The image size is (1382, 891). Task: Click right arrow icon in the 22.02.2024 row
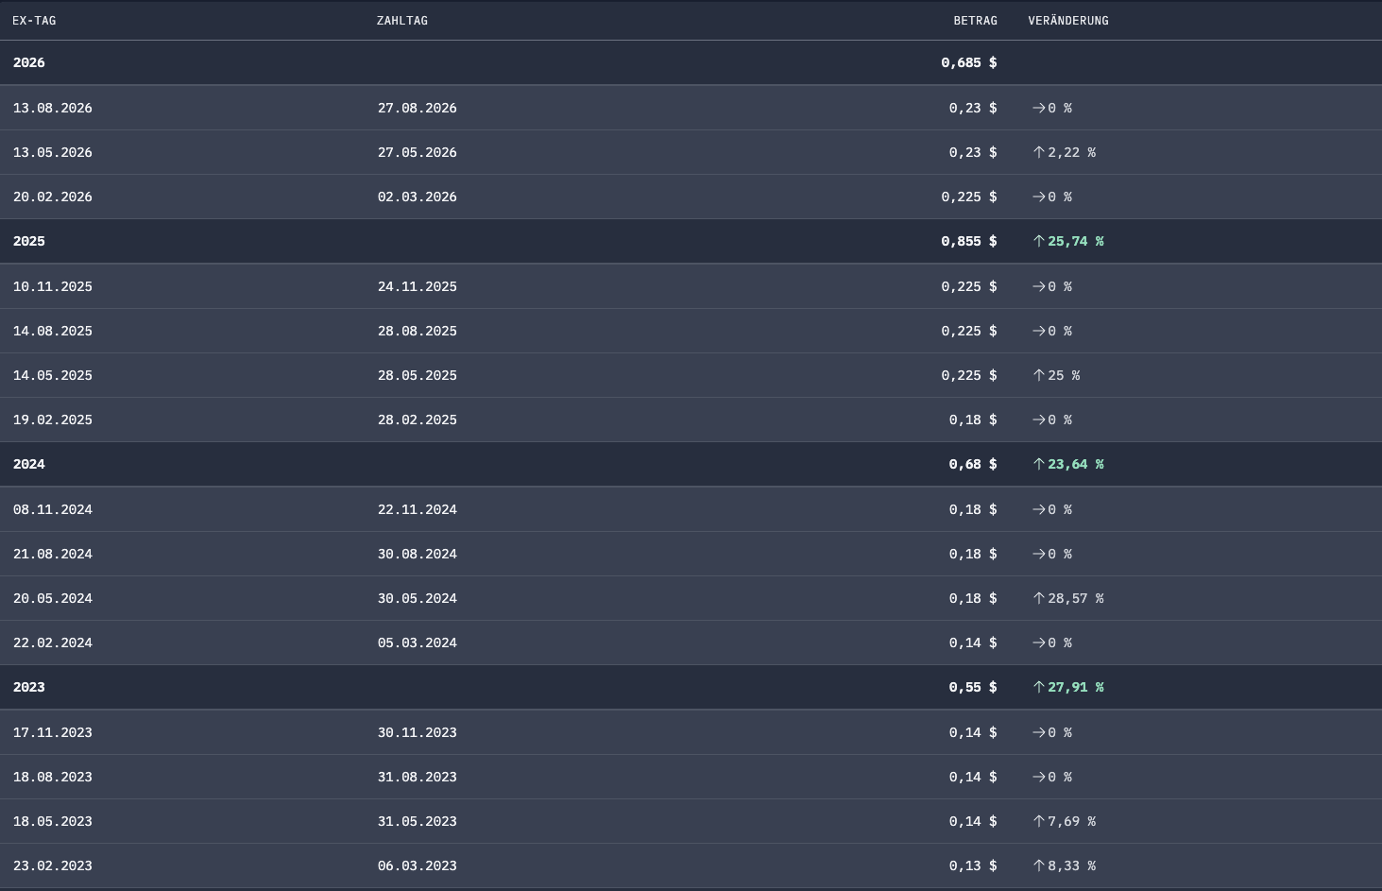[1038, 643]
